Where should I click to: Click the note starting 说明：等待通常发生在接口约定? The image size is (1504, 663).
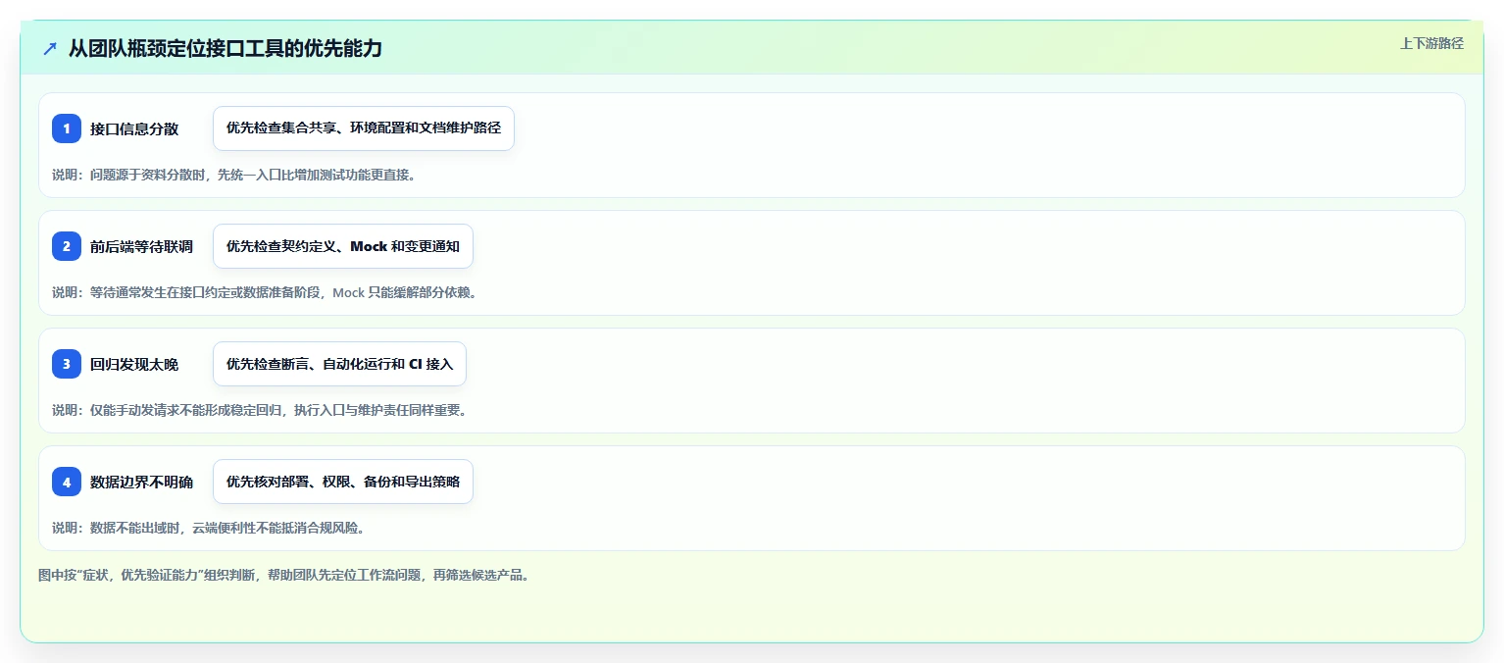[x=264, y=292]
